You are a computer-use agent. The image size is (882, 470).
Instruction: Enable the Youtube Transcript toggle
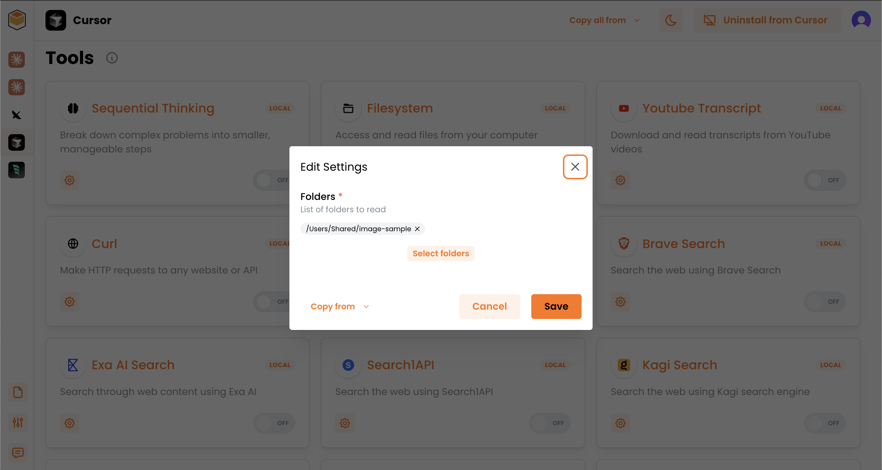825,180
